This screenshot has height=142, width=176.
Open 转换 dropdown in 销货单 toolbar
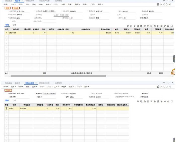pos(48,4)
